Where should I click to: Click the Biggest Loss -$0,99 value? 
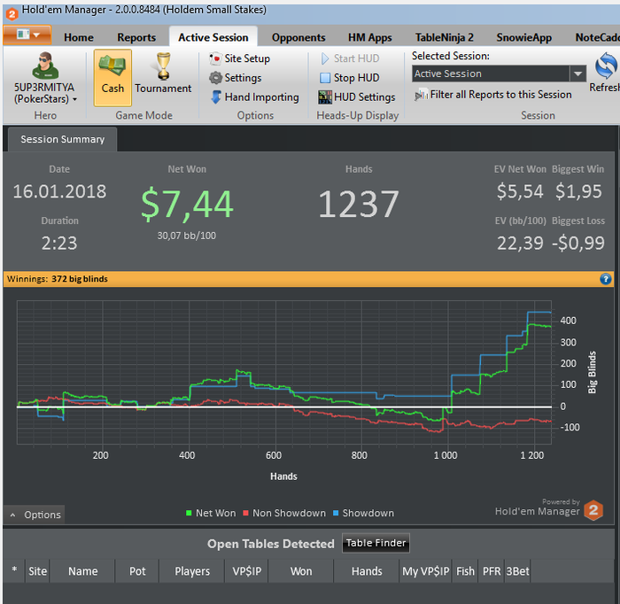[578, 243]
